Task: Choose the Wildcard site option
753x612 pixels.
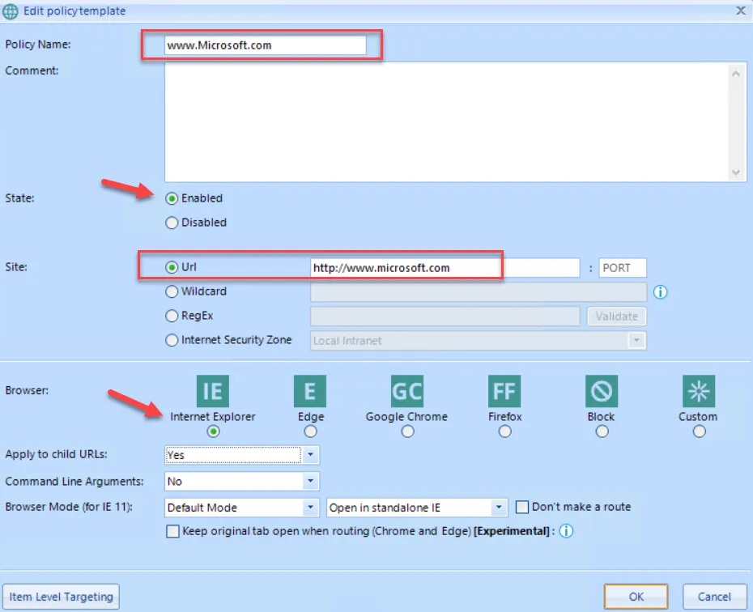Action: click(172, 291)
